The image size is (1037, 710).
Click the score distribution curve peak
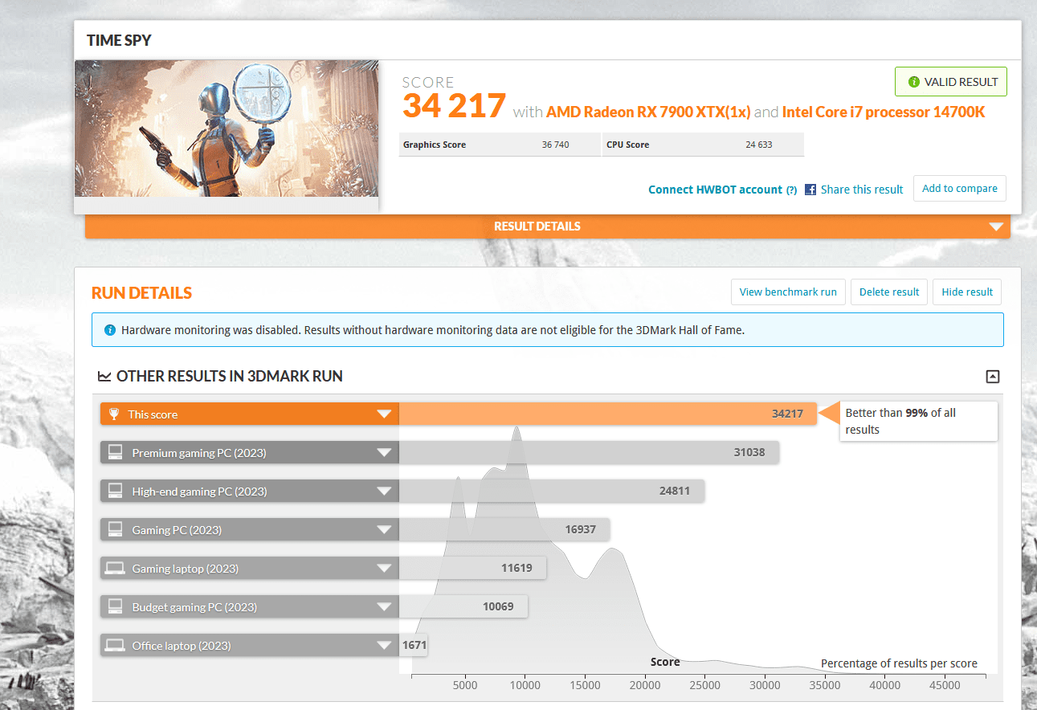pyautogui.click(x=516, y=430)
